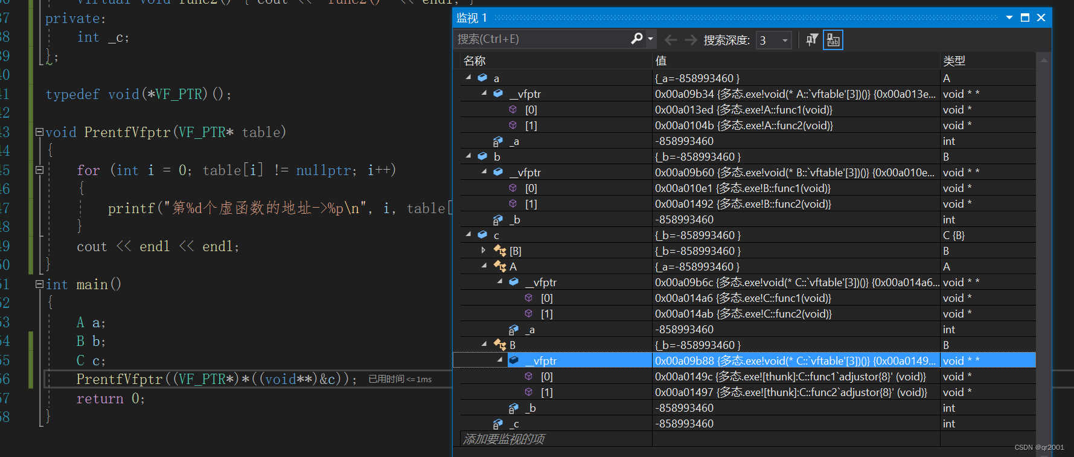This screenshot has width=1074, height=457.
Task: Click the pin toolbar icon in Watch 1
Action: 813,40
